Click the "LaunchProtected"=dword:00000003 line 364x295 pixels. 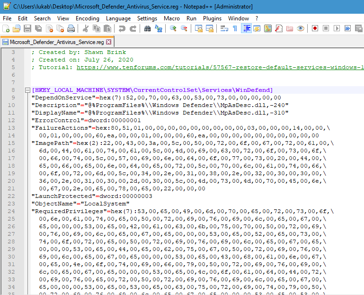tap(92, 196)
